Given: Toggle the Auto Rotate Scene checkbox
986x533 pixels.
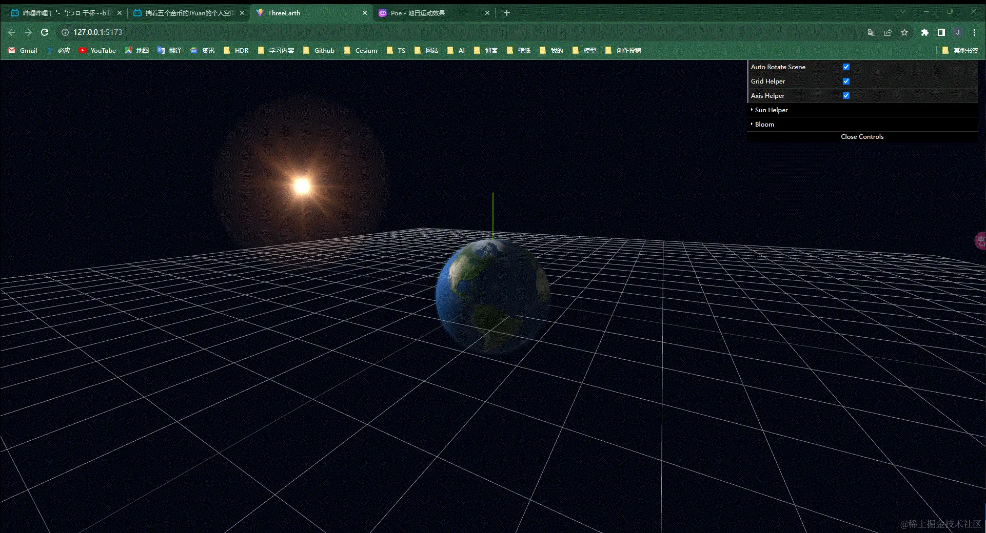Looking at the screenshot, I should (x=846, y=67).
